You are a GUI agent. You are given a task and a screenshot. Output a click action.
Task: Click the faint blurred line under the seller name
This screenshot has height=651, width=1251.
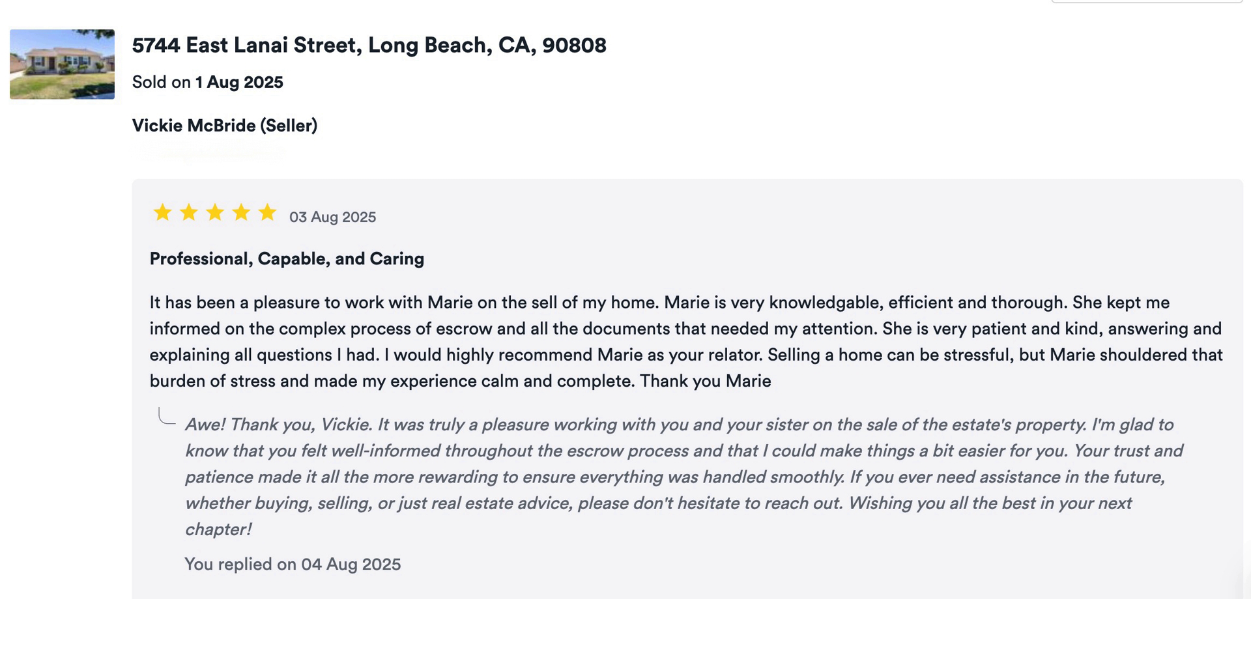click(x=208, y=154)
